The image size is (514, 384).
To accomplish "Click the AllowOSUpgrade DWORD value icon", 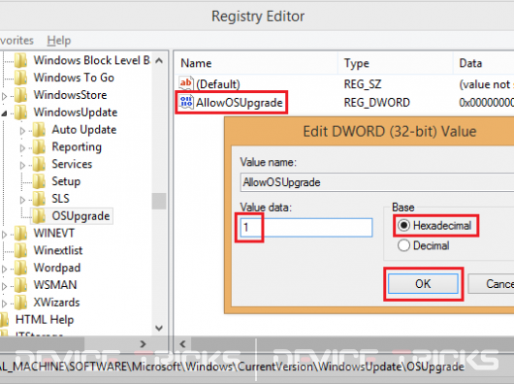I will click(x=186, y=102).
